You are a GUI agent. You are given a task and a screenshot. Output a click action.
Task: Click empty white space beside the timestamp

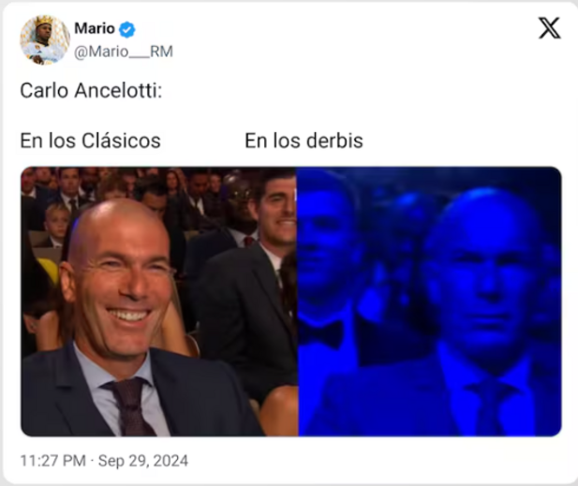click(368, 461)
